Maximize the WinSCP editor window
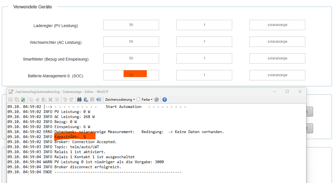Screen dimensions: 336x183 [287, 92]
